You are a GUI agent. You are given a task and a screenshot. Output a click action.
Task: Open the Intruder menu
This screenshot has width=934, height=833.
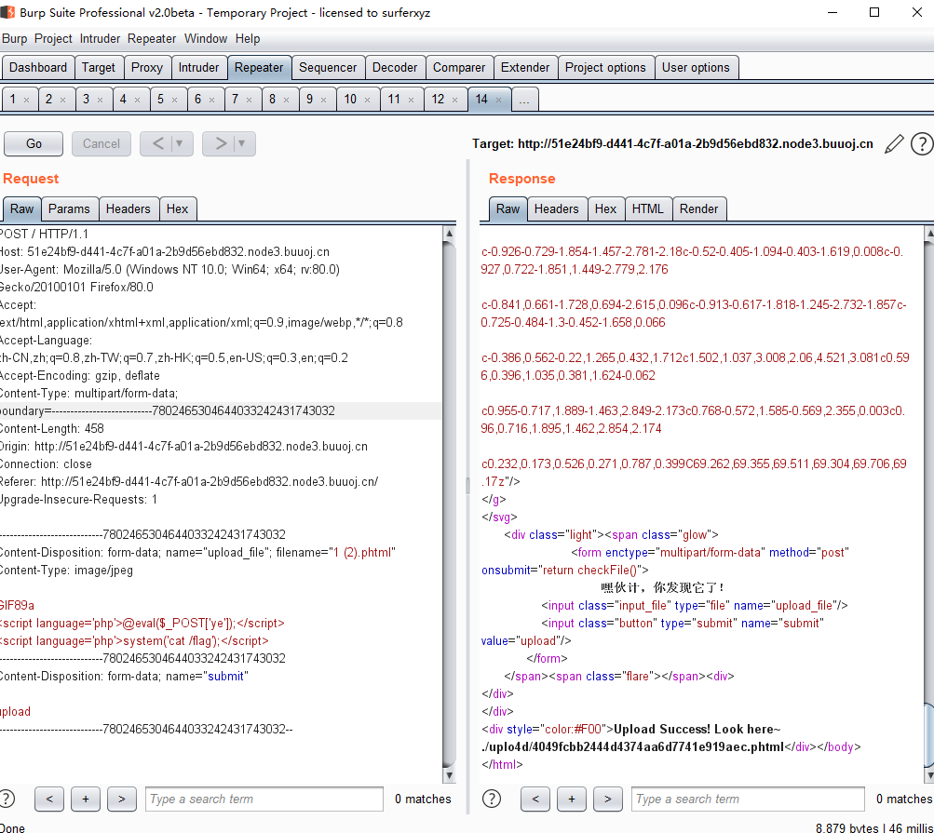point(100,39)
